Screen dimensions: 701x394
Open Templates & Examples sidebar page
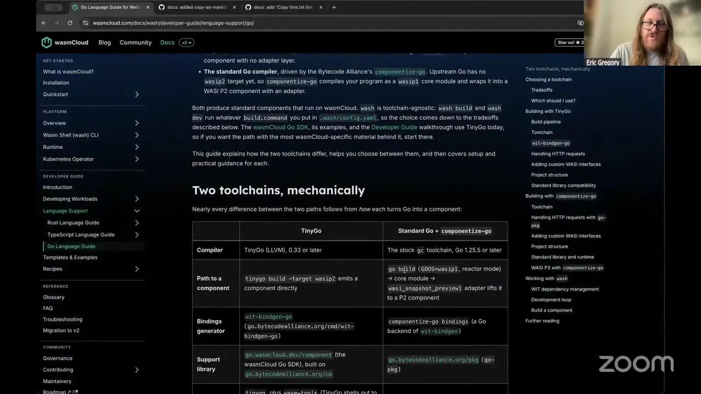click(x=70, y=257)
